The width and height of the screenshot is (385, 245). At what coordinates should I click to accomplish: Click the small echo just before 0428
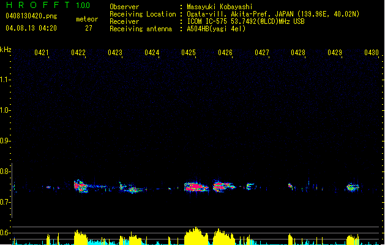(x=291, y=186)
